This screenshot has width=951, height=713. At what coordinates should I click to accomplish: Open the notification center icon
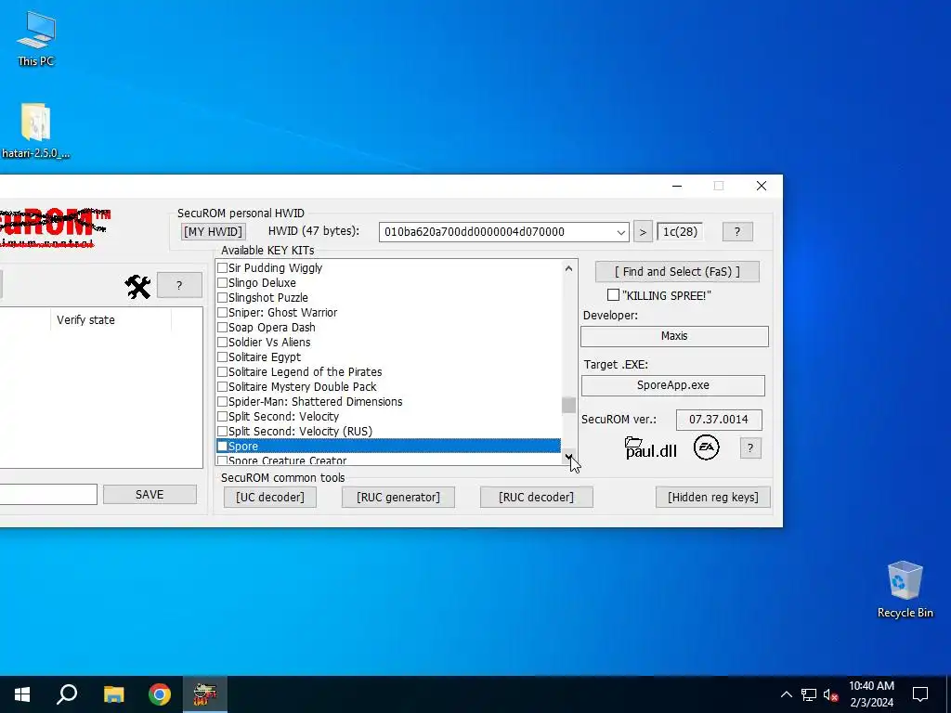click(920, 694)
